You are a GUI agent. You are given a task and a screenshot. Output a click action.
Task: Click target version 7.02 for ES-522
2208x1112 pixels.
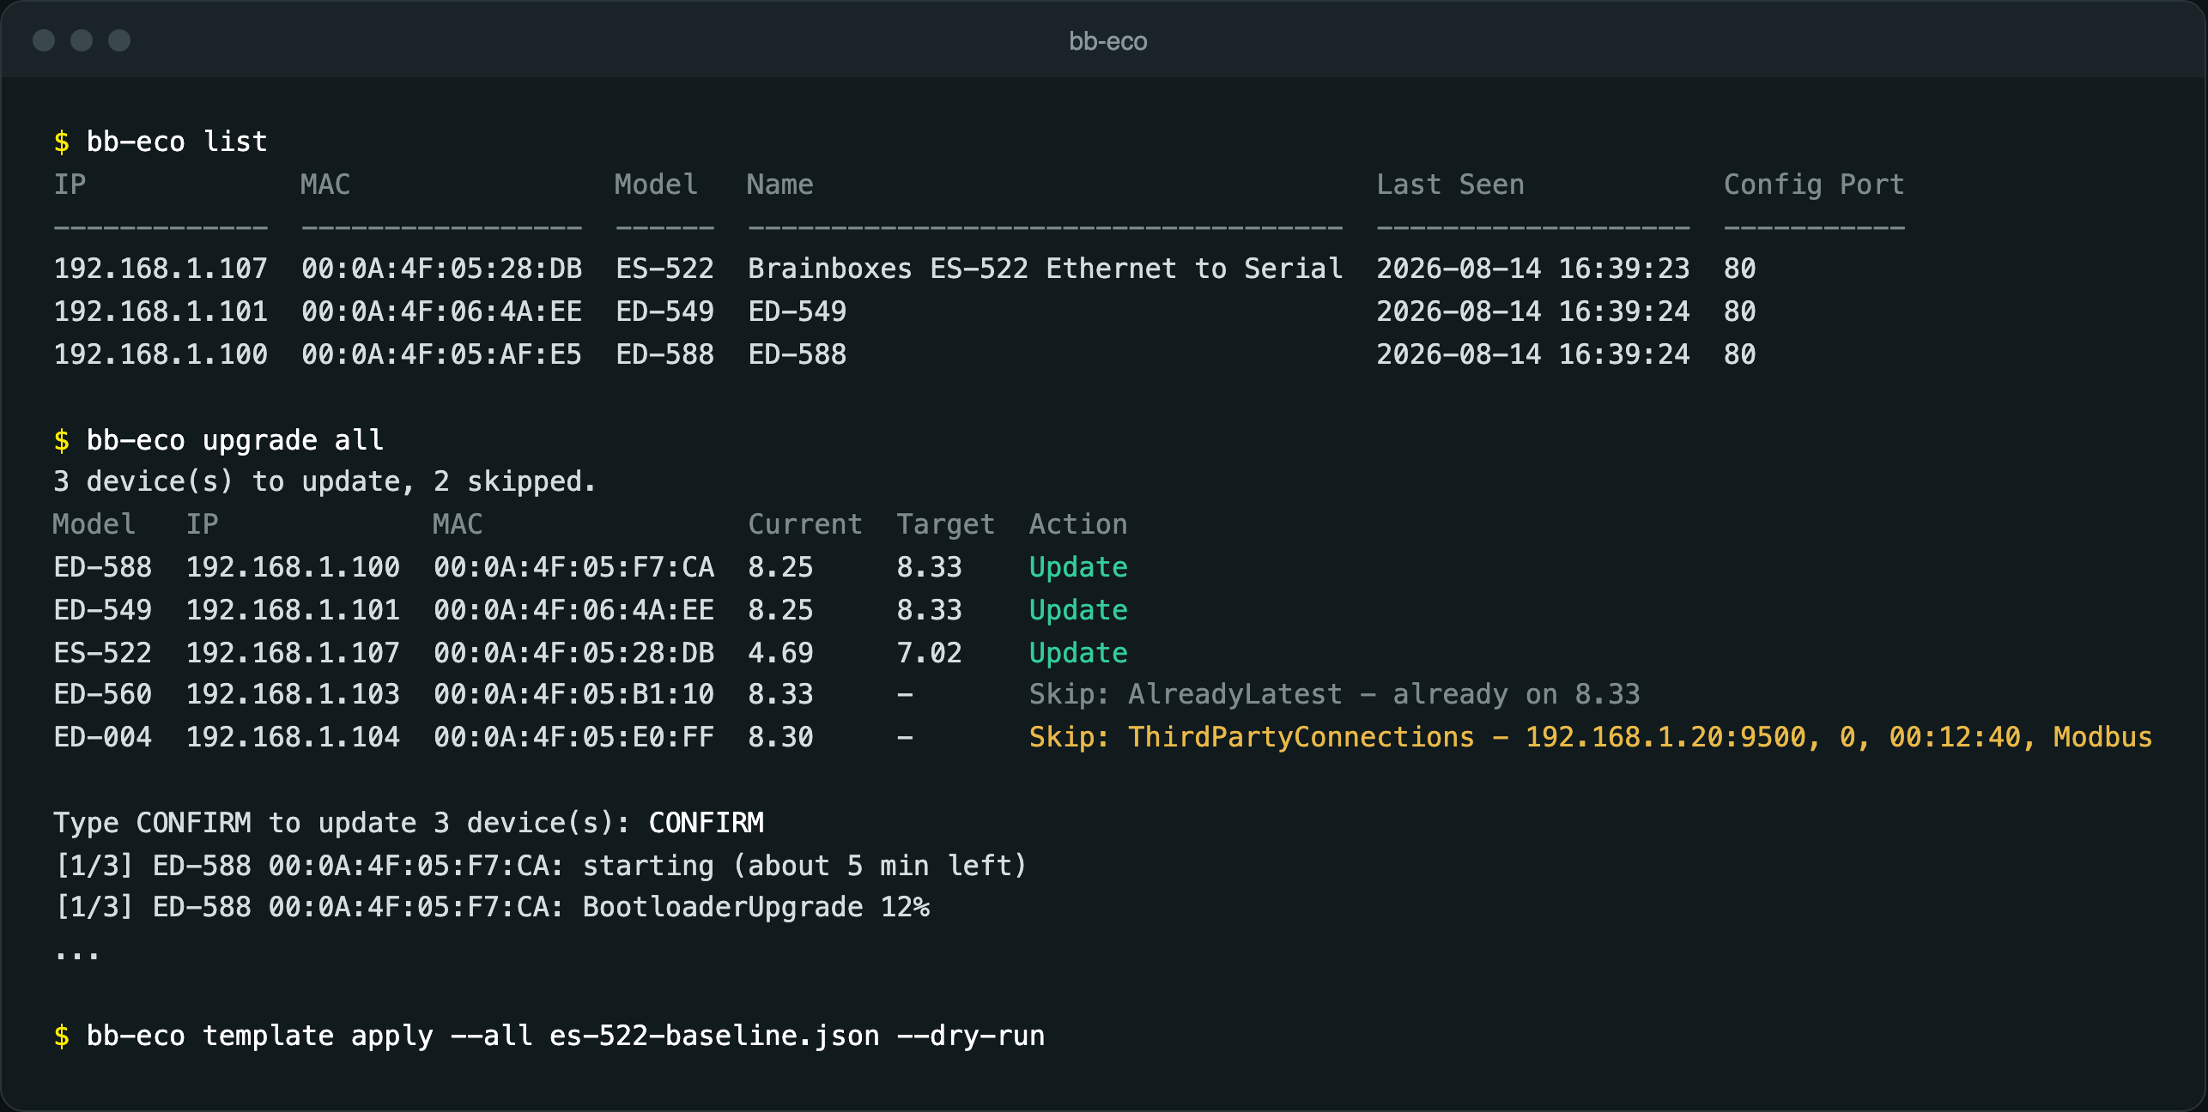click(929, 653)
